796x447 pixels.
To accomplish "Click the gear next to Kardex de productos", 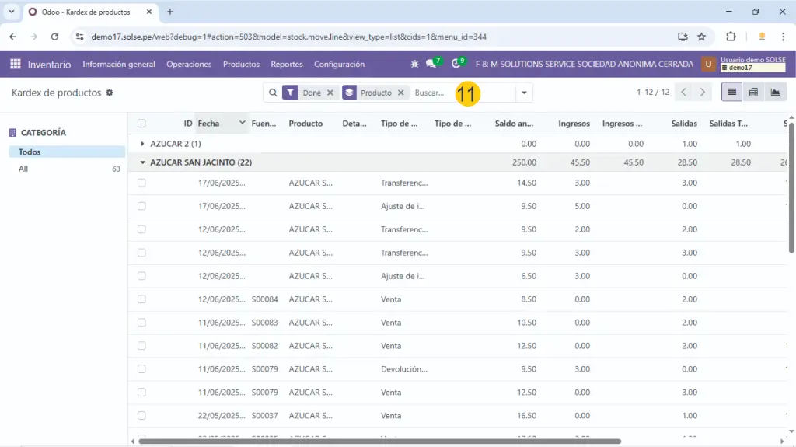I will [x=110, y=93].
